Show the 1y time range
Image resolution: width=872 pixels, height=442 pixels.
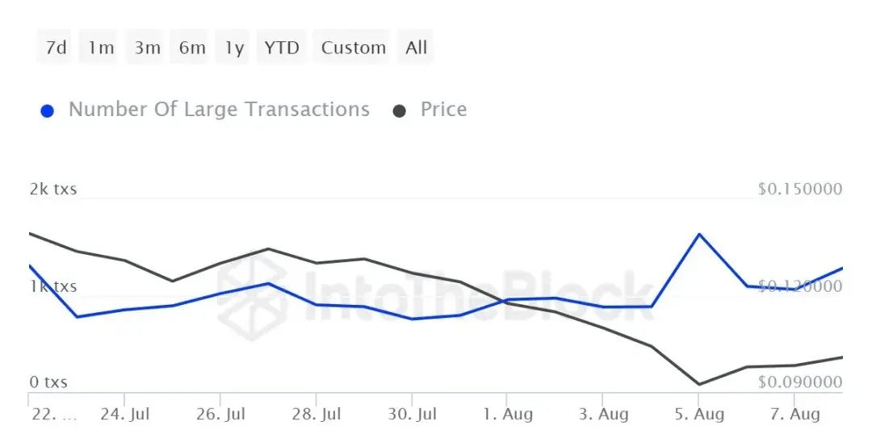[x=234, y=48]
